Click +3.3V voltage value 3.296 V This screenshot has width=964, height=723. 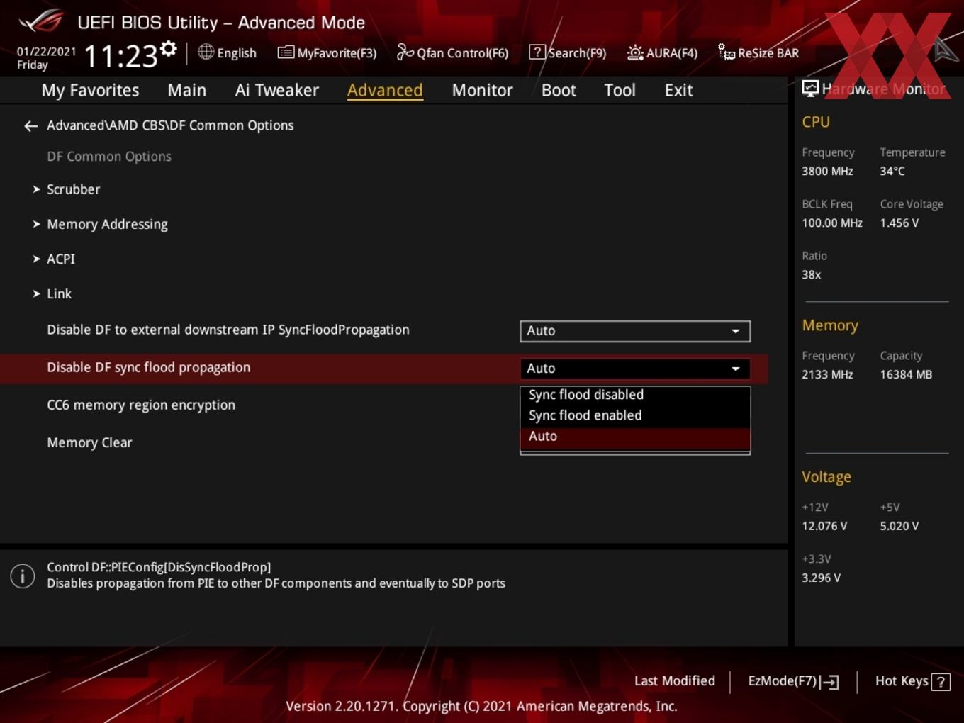point(821,578)
